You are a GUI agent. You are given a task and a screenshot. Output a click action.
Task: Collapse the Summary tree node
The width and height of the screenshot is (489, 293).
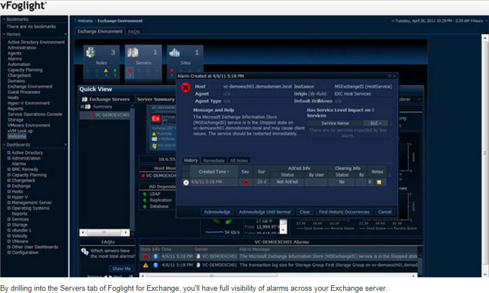coord(83,107)
